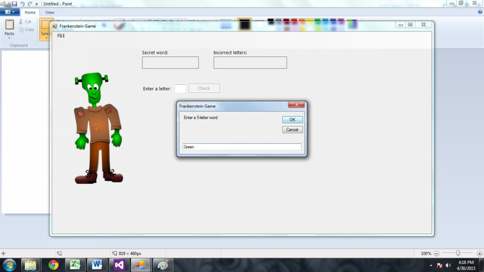
Task: Open the Paint application menu button
Action: (10, 12)
